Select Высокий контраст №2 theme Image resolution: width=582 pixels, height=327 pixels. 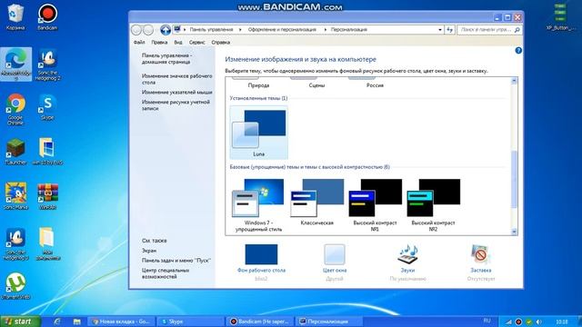point(433,205)
